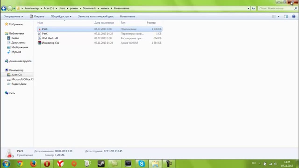Image resolution: width=299 pixels, height=168 pixels.
Task: Click Открыть in the toolbar
Action: 37,16
